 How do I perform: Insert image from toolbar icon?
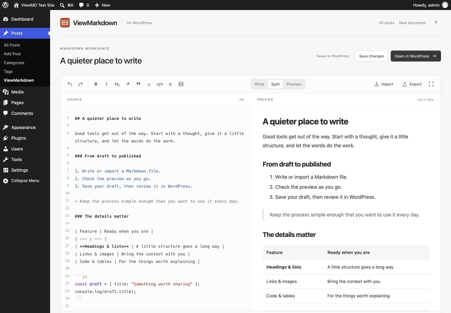181,84
